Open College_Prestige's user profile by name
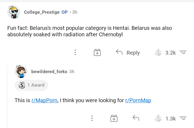This screenshot has height=128, width=194. [42, 12]
